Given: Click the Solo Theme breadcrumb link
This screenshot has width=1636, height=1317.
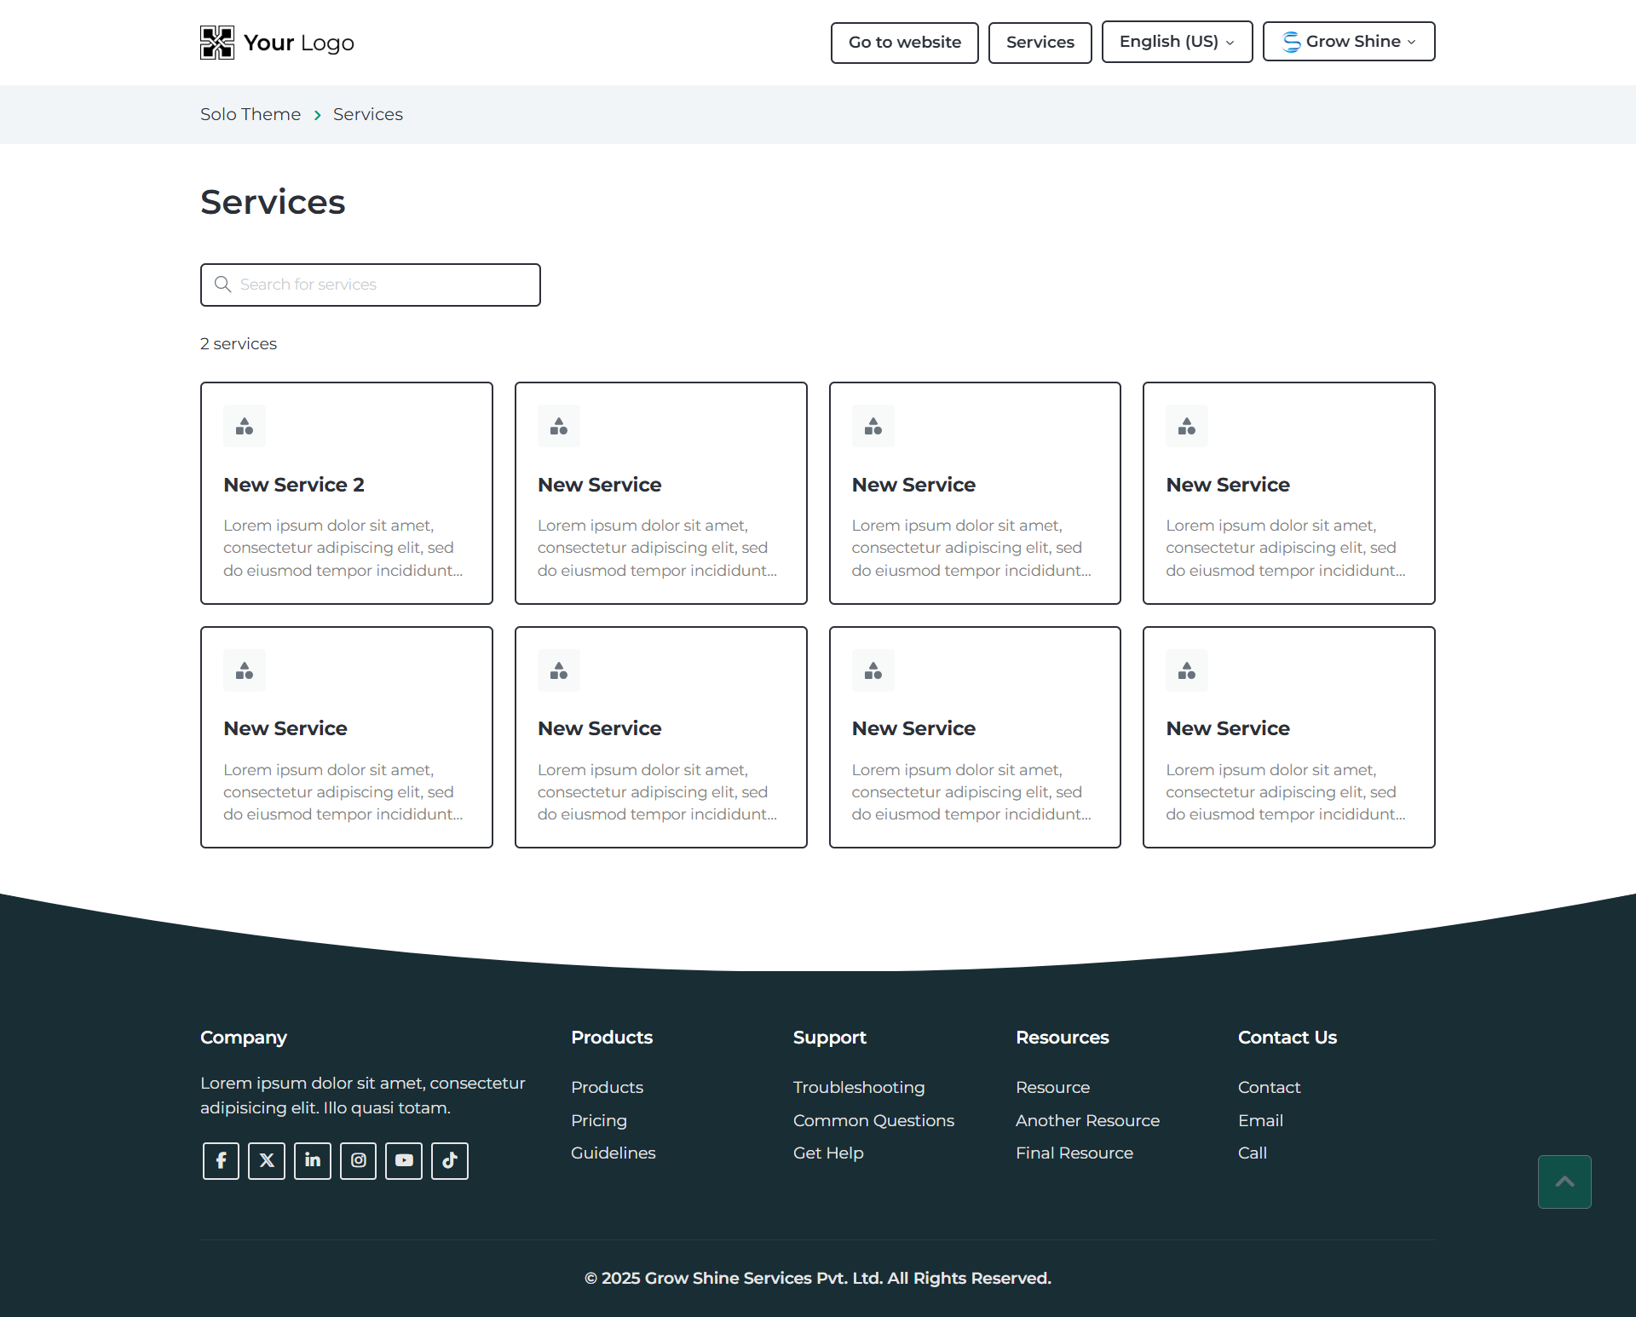Looking at the screenshot, I should [x=251, y=114].
